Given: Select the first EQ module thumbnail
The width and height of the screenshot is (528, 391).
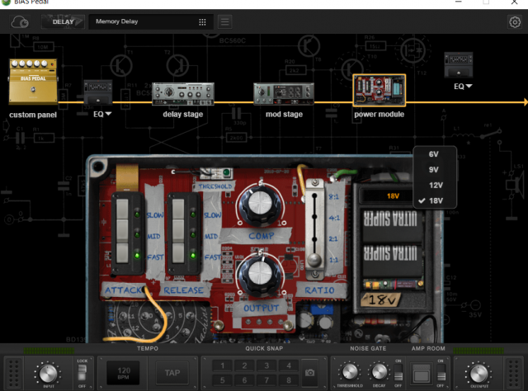Looking at the screenshot, I should 97,92.
